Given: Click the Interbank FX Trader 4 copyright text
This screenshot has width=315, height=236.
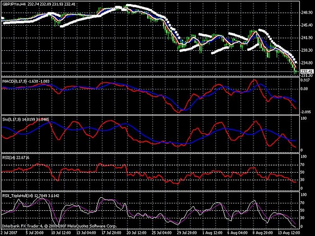Looking at the screenshot, I should (59, 226).
